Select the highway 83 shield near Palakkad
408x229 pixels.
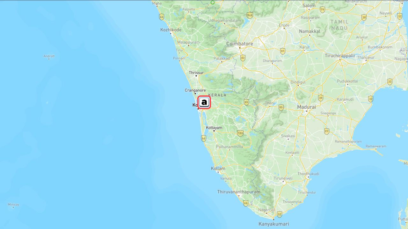(x=243, y=58)
